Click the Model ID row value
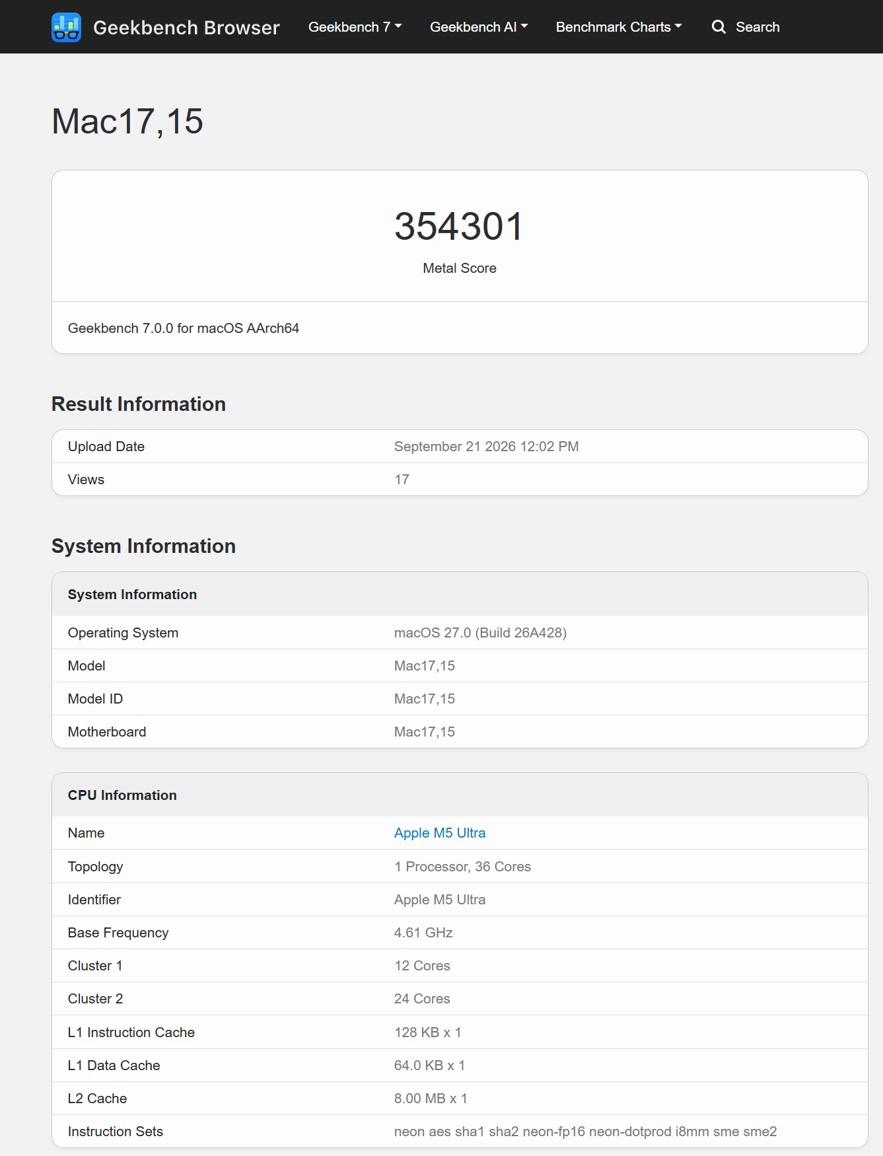Viewport: 883px width, 1156px height. pyautogui.click(x=425, y=699)
